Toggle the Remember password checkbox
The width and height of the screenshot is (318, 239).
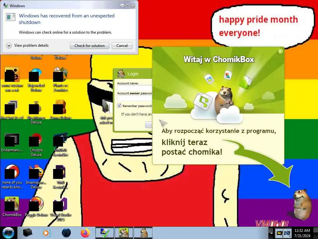tap(119, 106)
